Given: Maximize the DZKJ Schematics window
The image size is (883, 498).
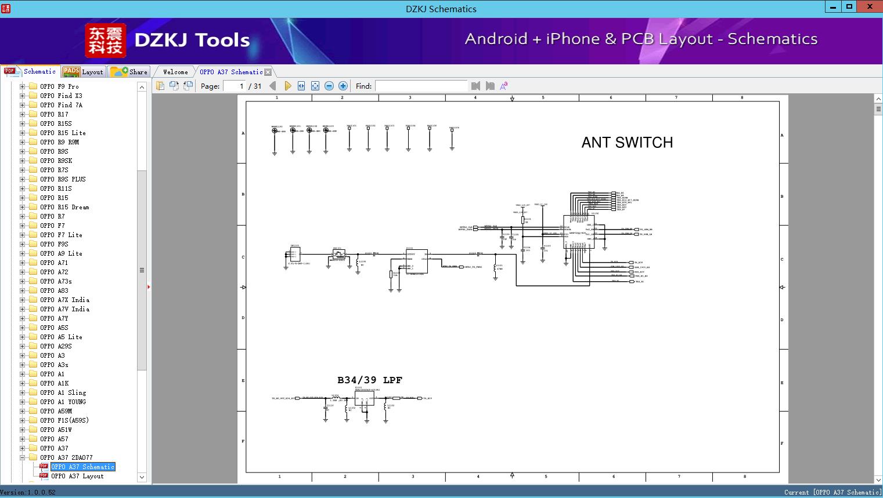Looking at the screenshot, I should coord(849,8).
